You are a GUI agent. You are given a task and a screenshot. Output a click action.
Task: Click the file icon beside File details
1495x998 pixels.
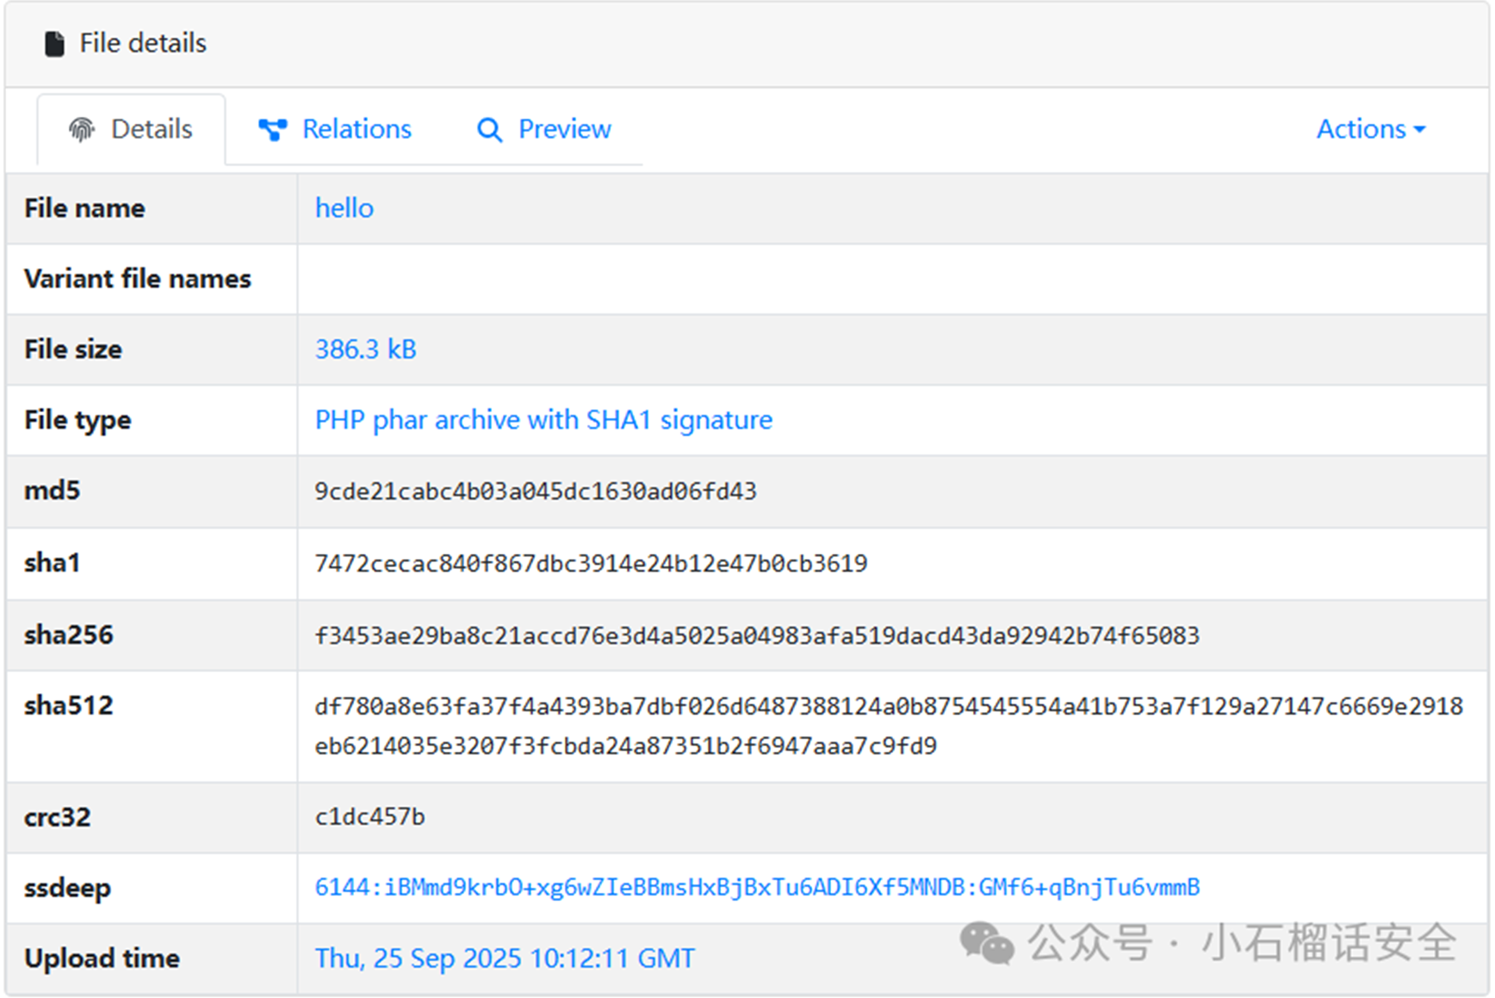(x=54, y=44)
